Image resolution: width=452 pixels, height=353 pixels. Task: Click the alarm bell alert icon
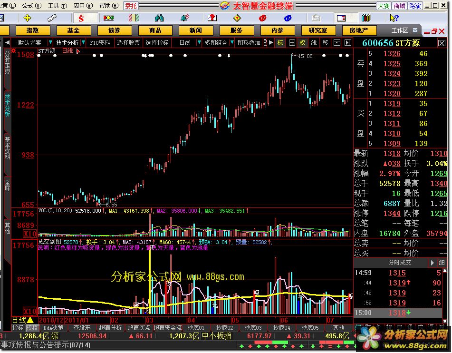click(184, 18)
